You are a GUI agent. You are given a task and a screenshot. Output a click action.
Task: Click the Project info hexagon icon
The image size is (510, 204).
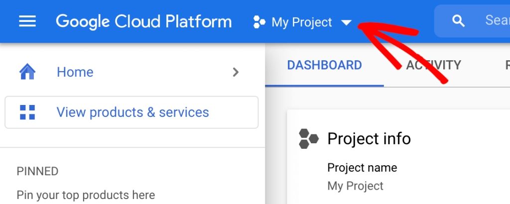308,138
